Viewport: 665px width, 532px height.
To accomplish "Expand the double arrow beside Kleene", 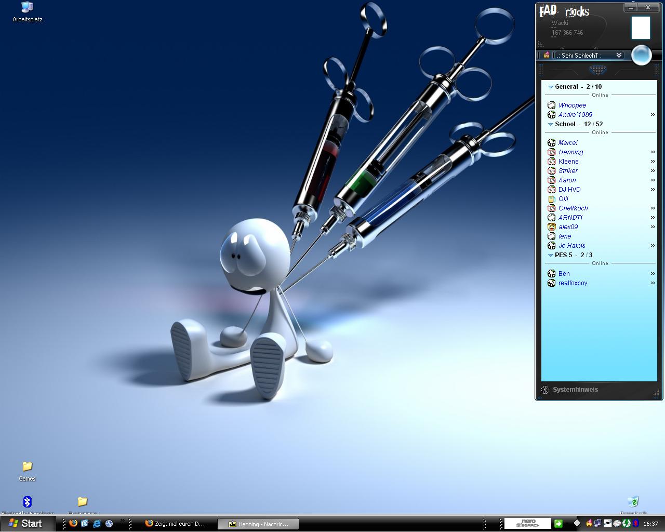I will (653, 162).
